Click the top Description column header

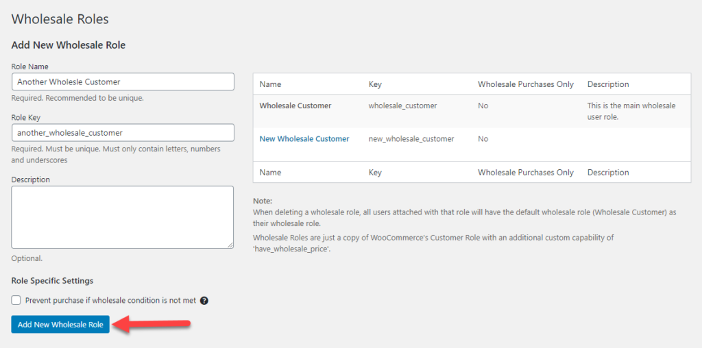608,84
